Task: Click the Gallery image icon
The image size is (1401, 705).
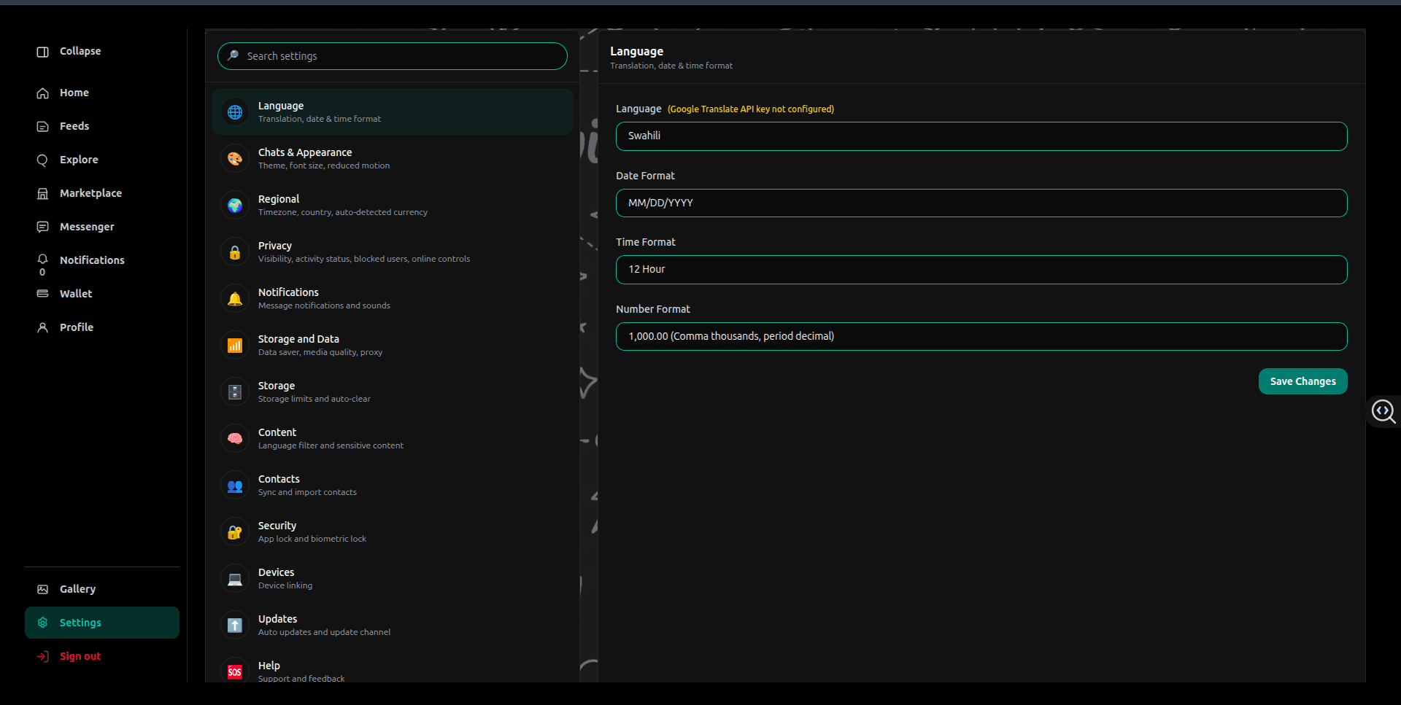Action: click(x=43, y=589)
